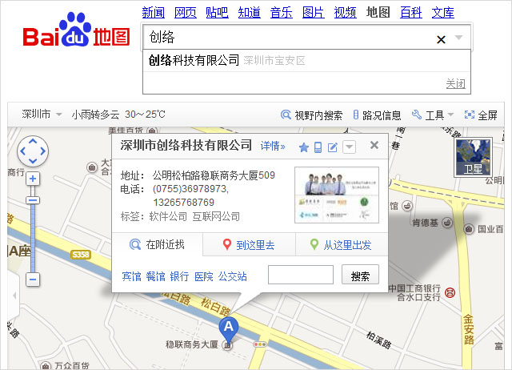Expand the 工具 tools dropdown
The width and height of the screenshot is (512, 370).
coord(433,115)
